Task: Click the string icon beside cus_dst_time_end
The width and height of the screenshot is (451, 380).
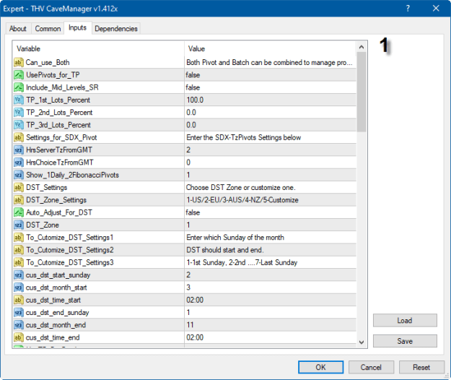Action: coord(19,337)
